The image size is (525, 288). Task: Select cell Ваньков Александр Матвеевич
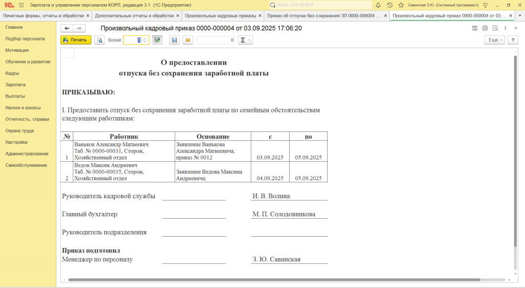tap(124, 151)
